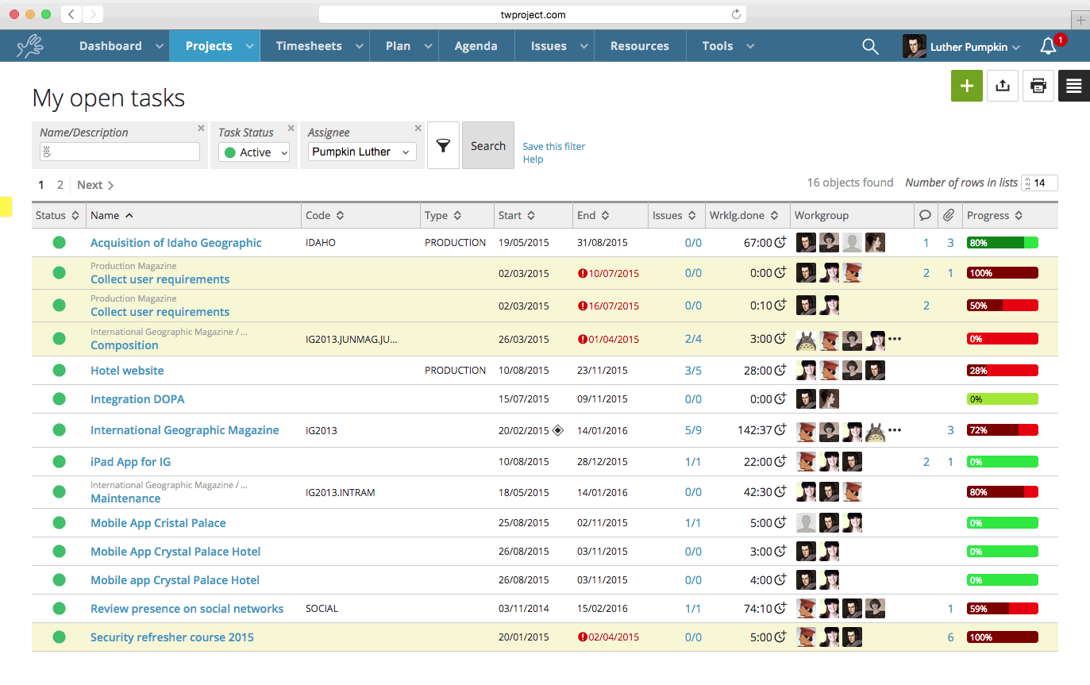Click the Save this filter link
The image size is (1090, 685).
[x=554, y=146]
